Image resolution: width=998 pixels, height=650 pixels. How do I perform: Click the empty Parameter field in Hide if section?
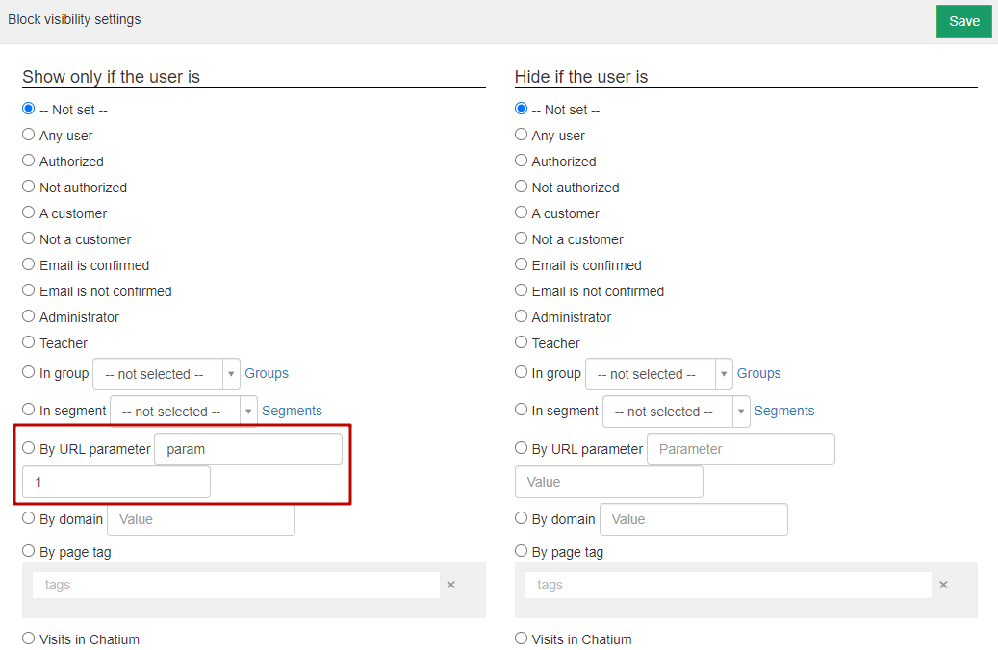click(741, 449)
